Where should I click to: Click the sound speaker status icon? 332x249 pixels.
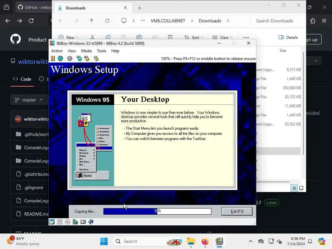[x=91, y=222]
